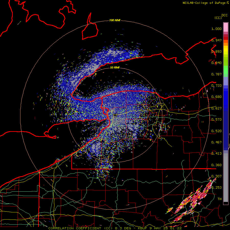Screen dimensions: 230x230
Task: Click the [CC] units label
Action: coord(218,18)
